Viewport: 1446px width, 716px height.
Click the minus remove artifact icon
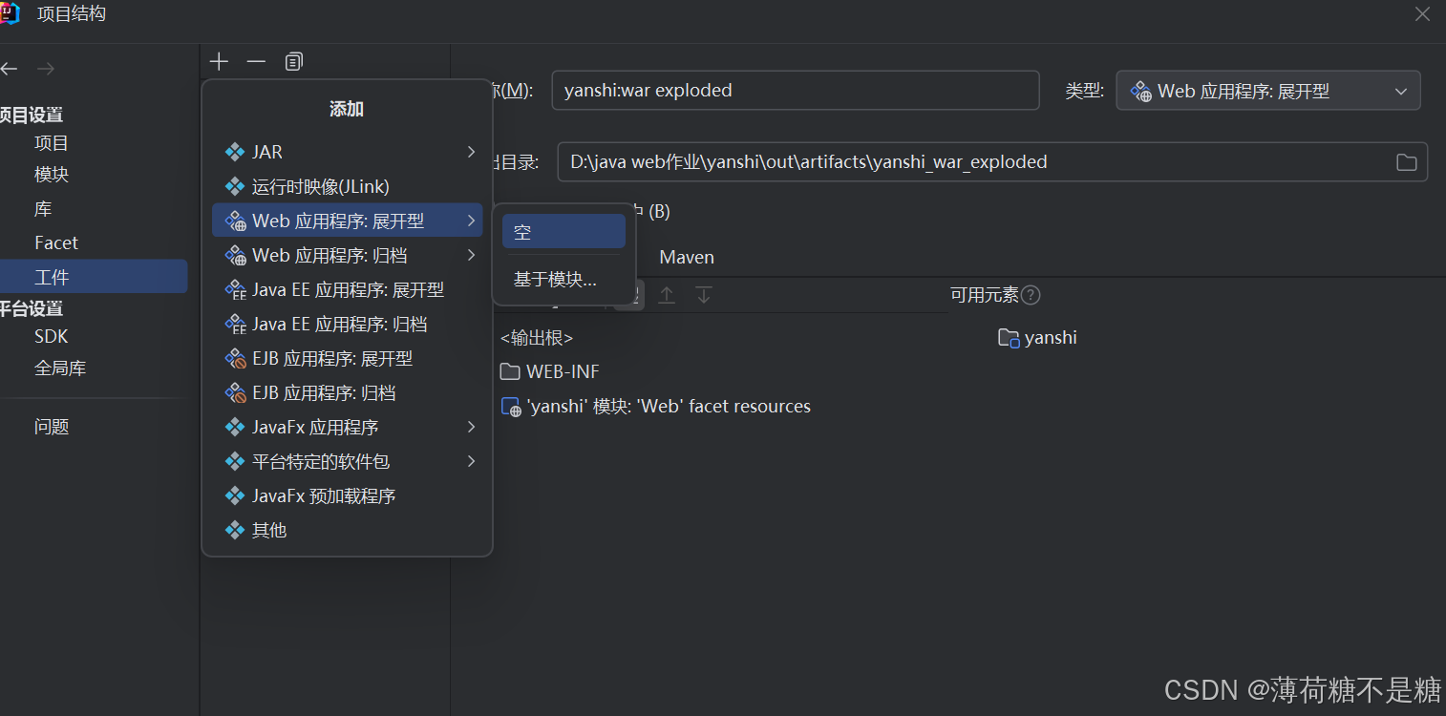tap(256, 62)
